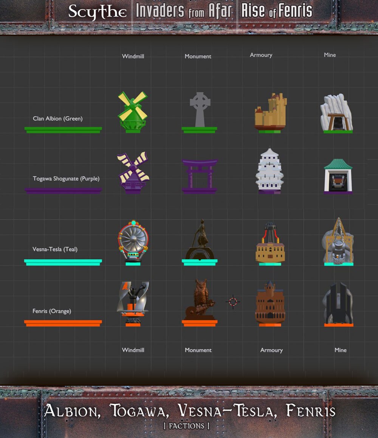378x438 pixels.
Task: Click the Clan Albion green base bar
Action: tap(64, 130)
